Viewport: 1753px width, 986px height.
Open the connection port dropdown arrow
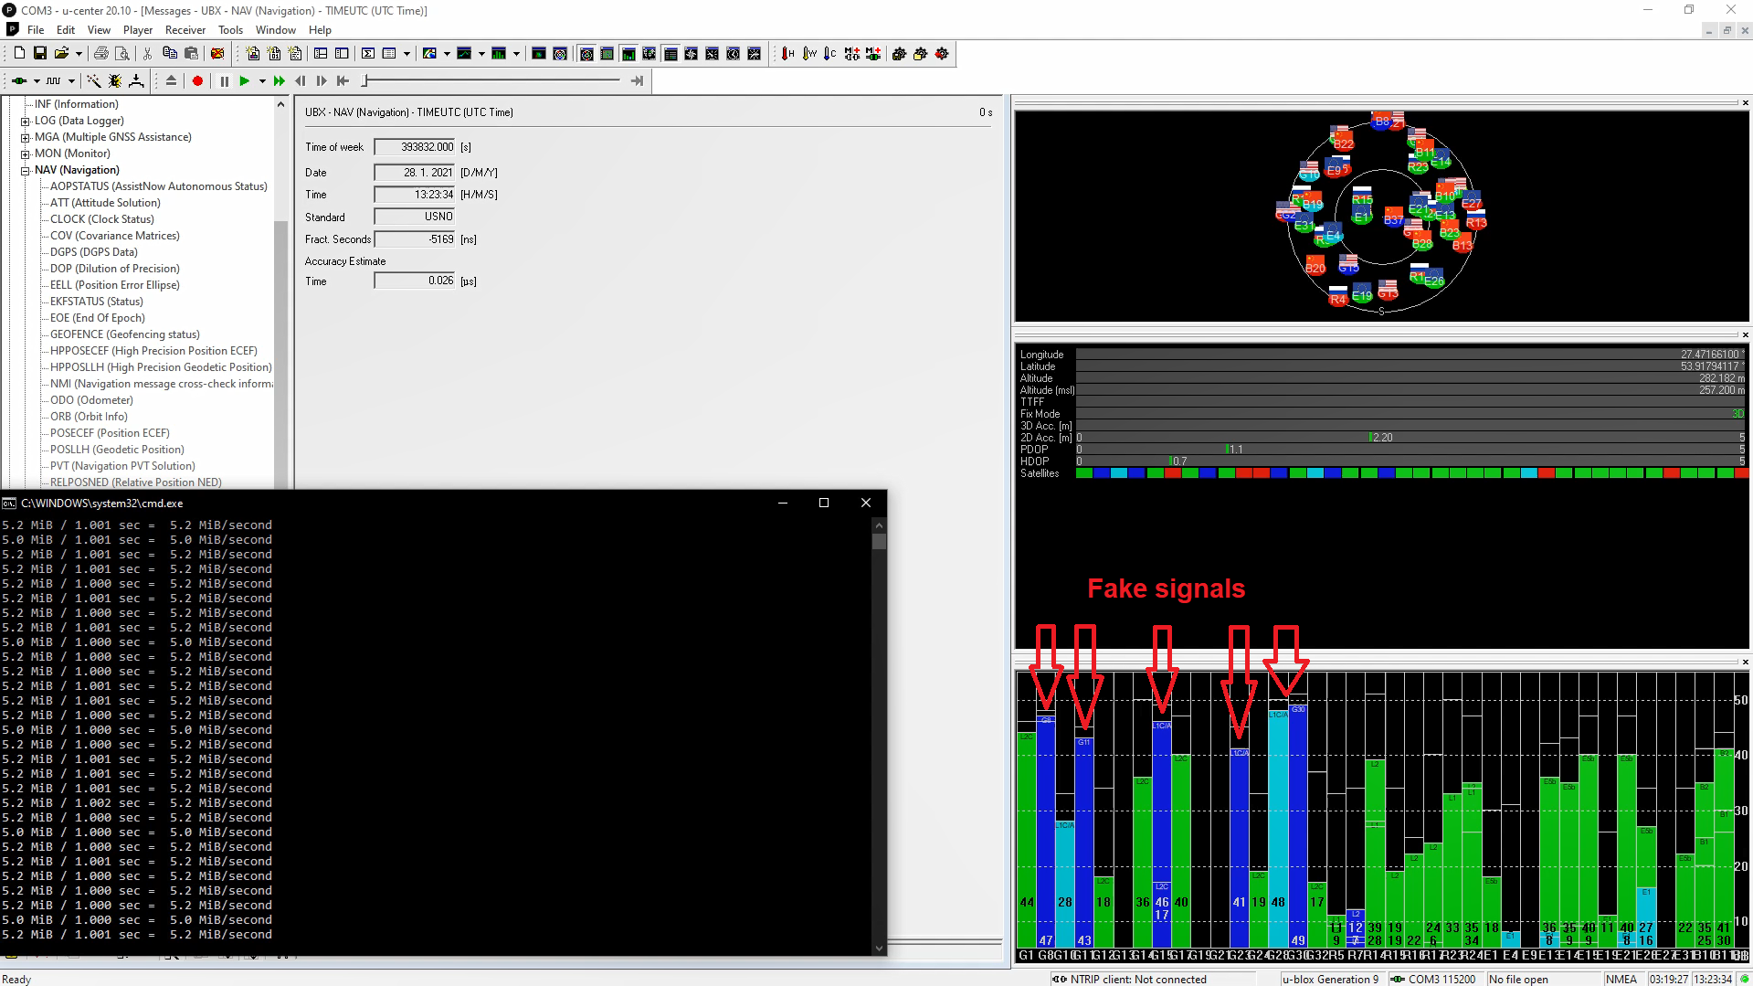(x=37, y=81)
